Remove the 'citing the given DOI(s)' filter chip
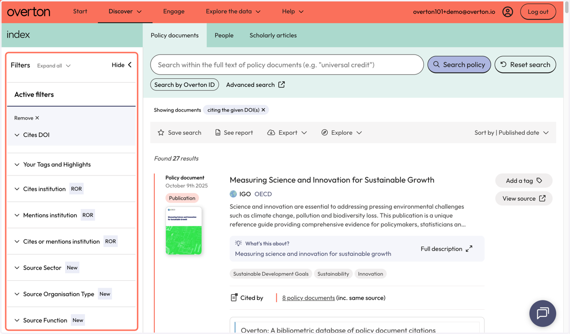The image size is (570, 334). [263, 110]
